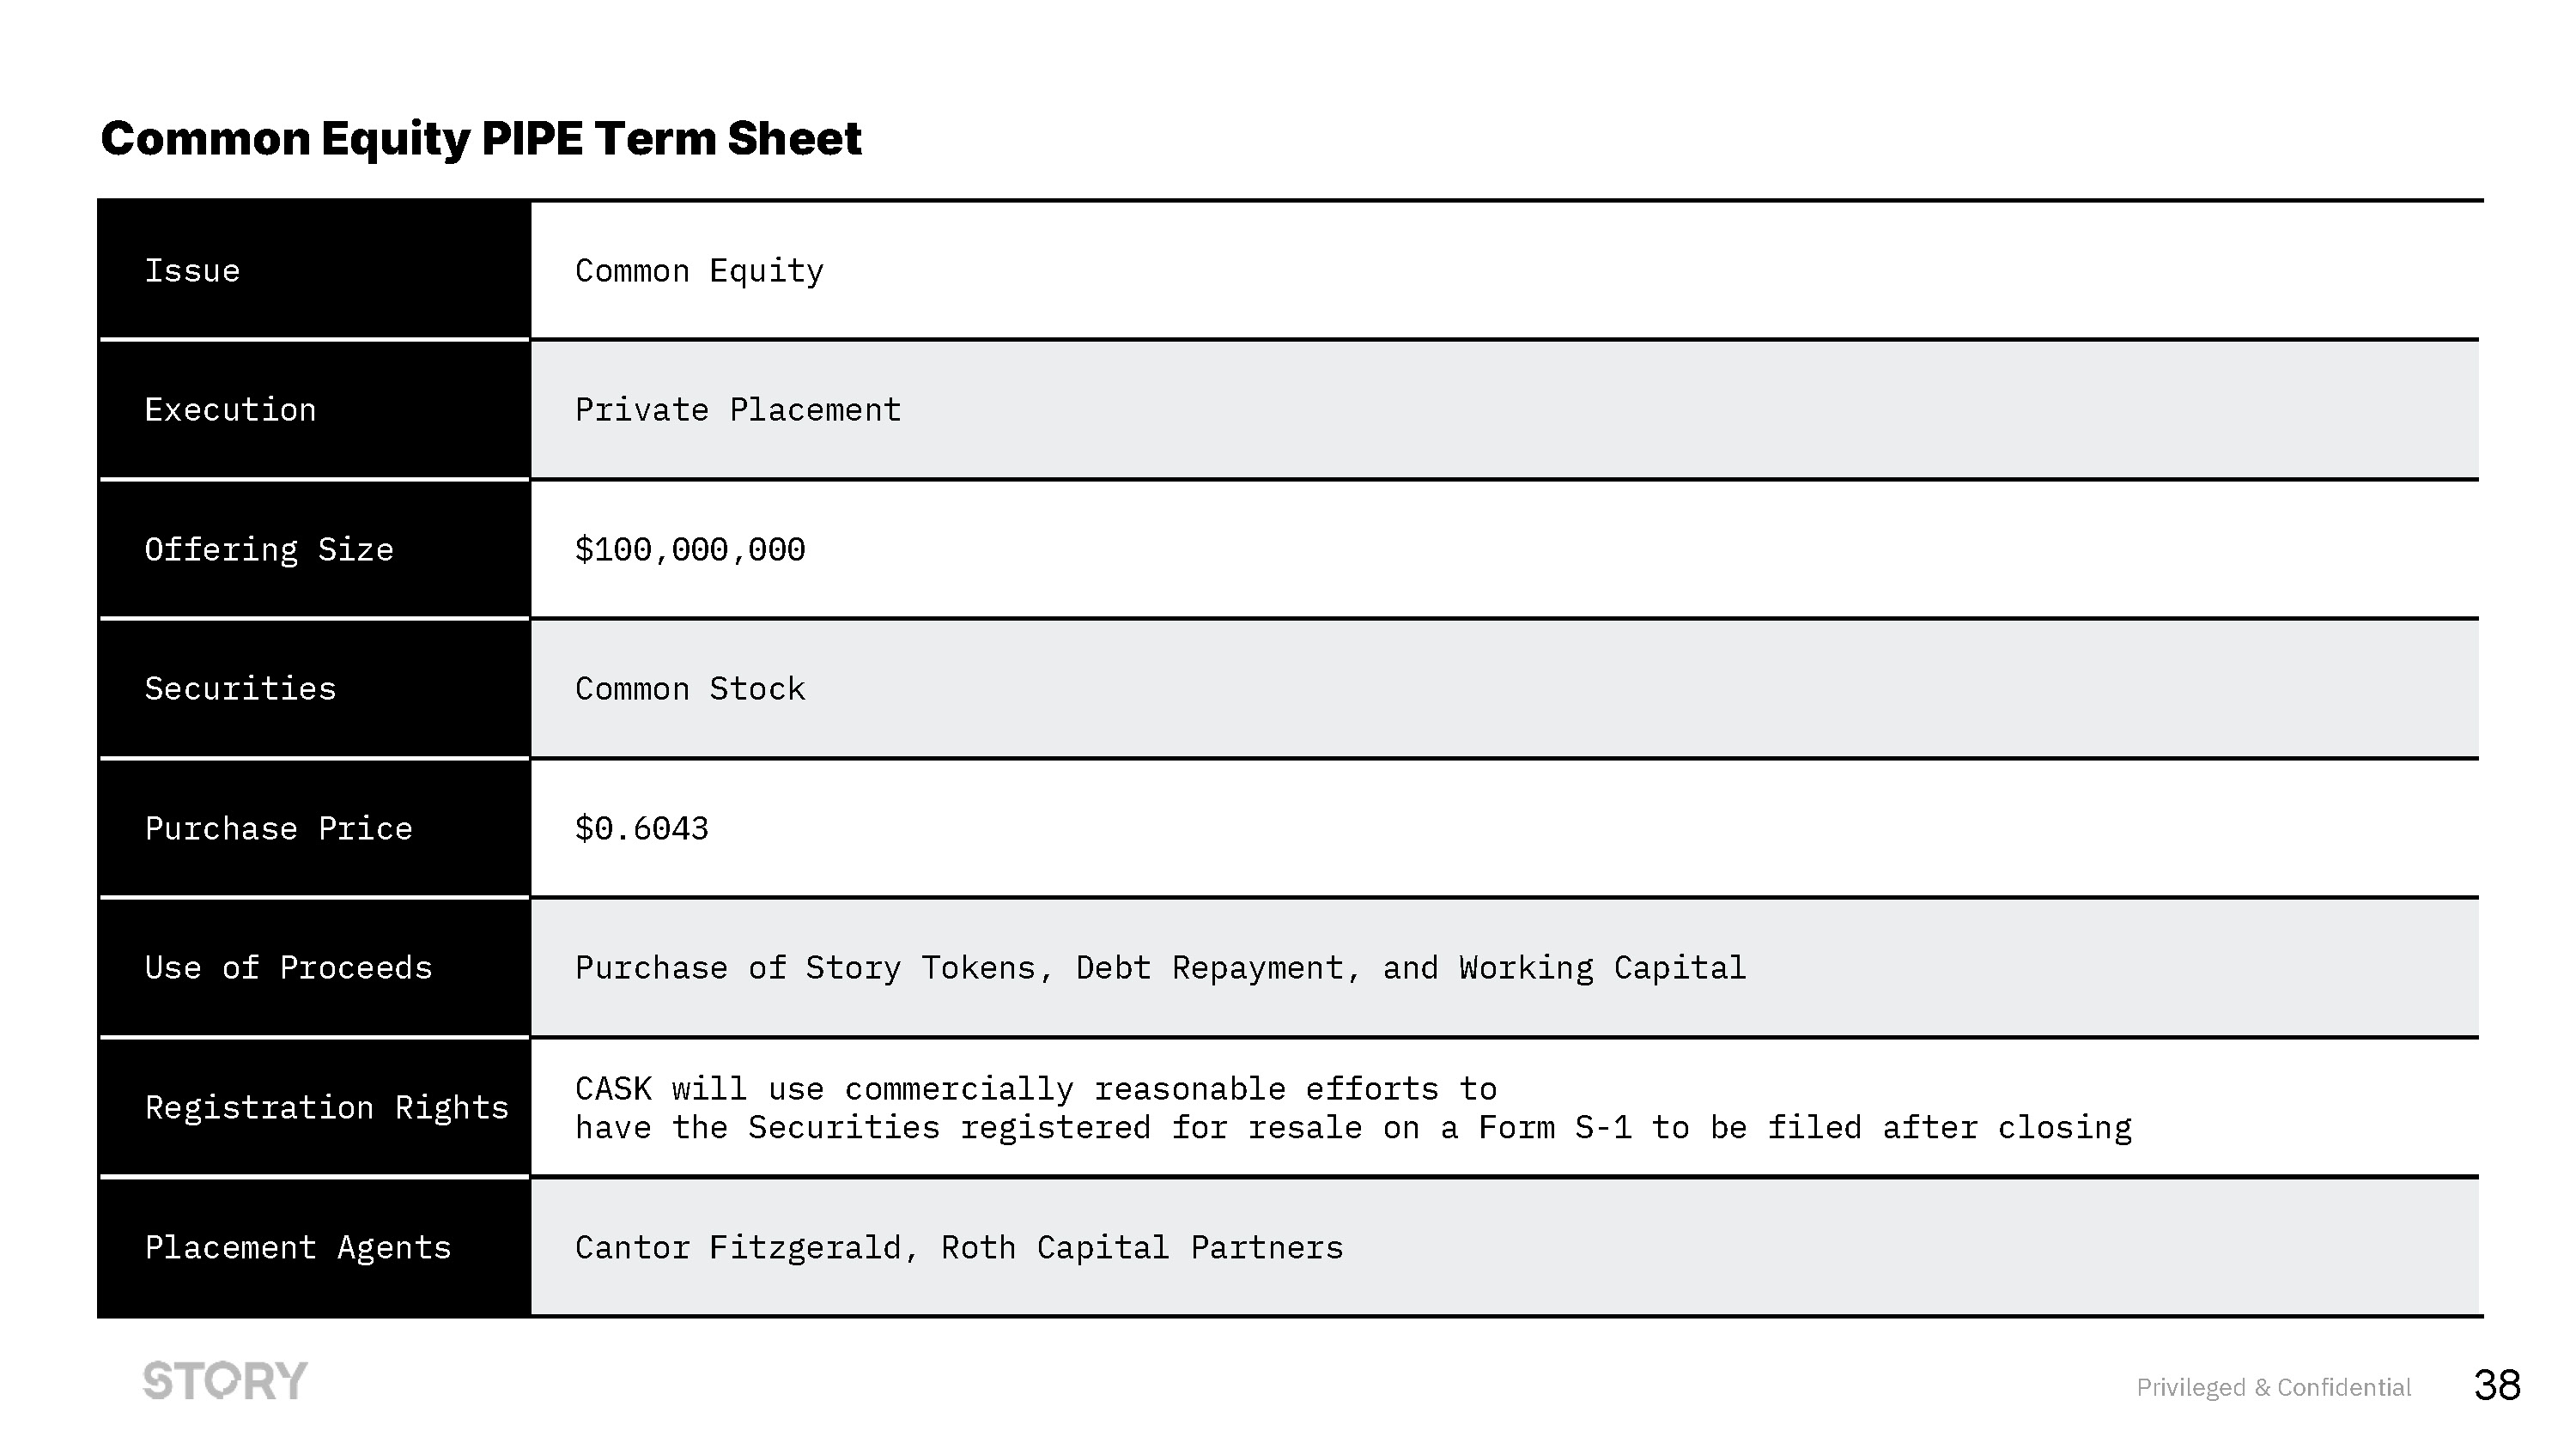Click the $0.6043 price value
This screenshot has width=2576, height=1449.
point(642,829)
